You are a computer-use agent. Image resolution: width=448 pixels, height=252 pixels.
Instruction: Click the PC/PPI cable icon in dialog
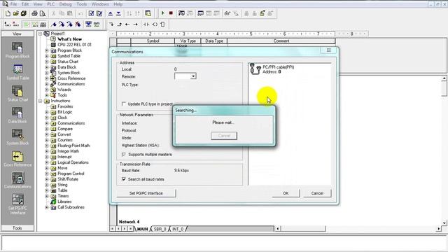(x=255, y=69)
